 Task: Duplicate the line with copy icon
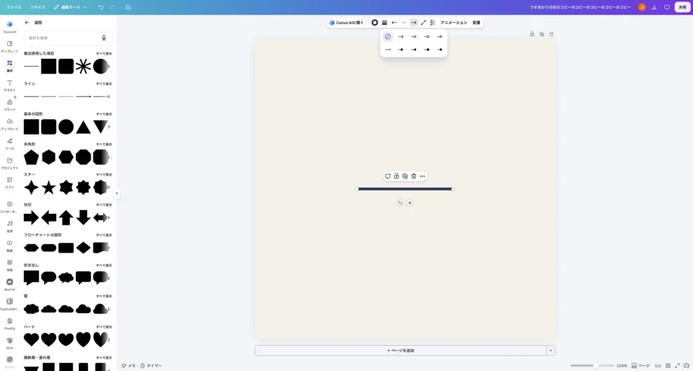point(405,176)
